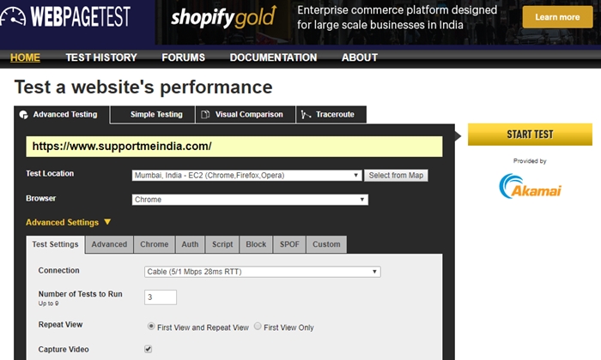The image size is (601, 360).
Task: Open DOCUMENTATION in the nav bar
Action: [x=273, y=57]
